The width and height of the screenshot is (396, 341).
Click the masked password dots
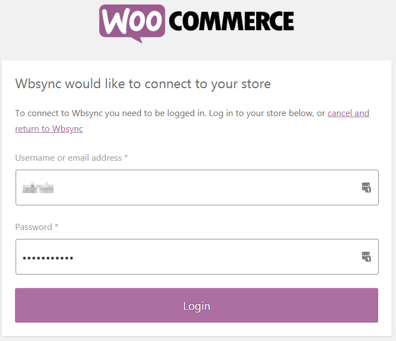pyautogui.click(x=47, y=257)
